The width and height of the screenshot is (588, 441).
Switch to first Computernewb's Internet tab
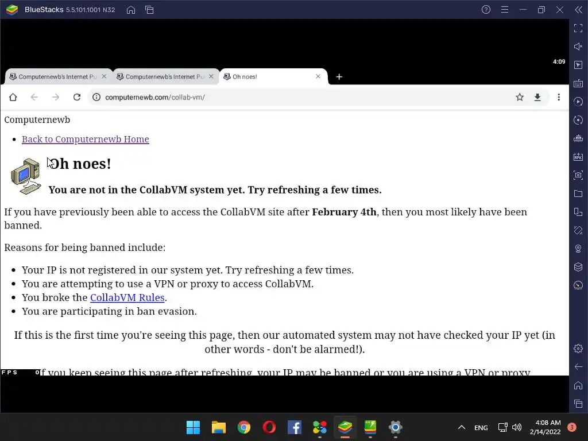(x=58, y=76)
